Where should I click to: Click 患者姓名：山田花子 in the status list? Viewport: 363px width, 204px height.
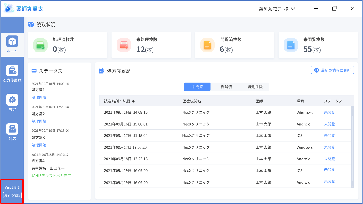pyautogui.click(x=48, y=168)
